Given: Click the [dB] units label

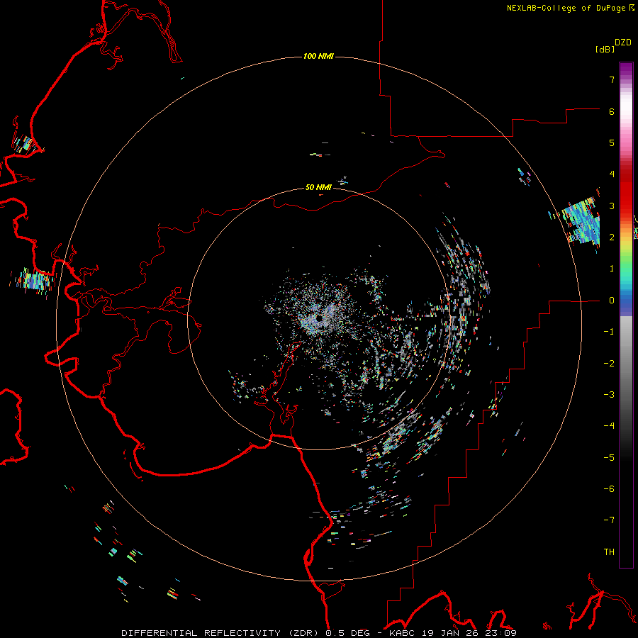Looking at the screenshot, I should [x=605, y=49].
